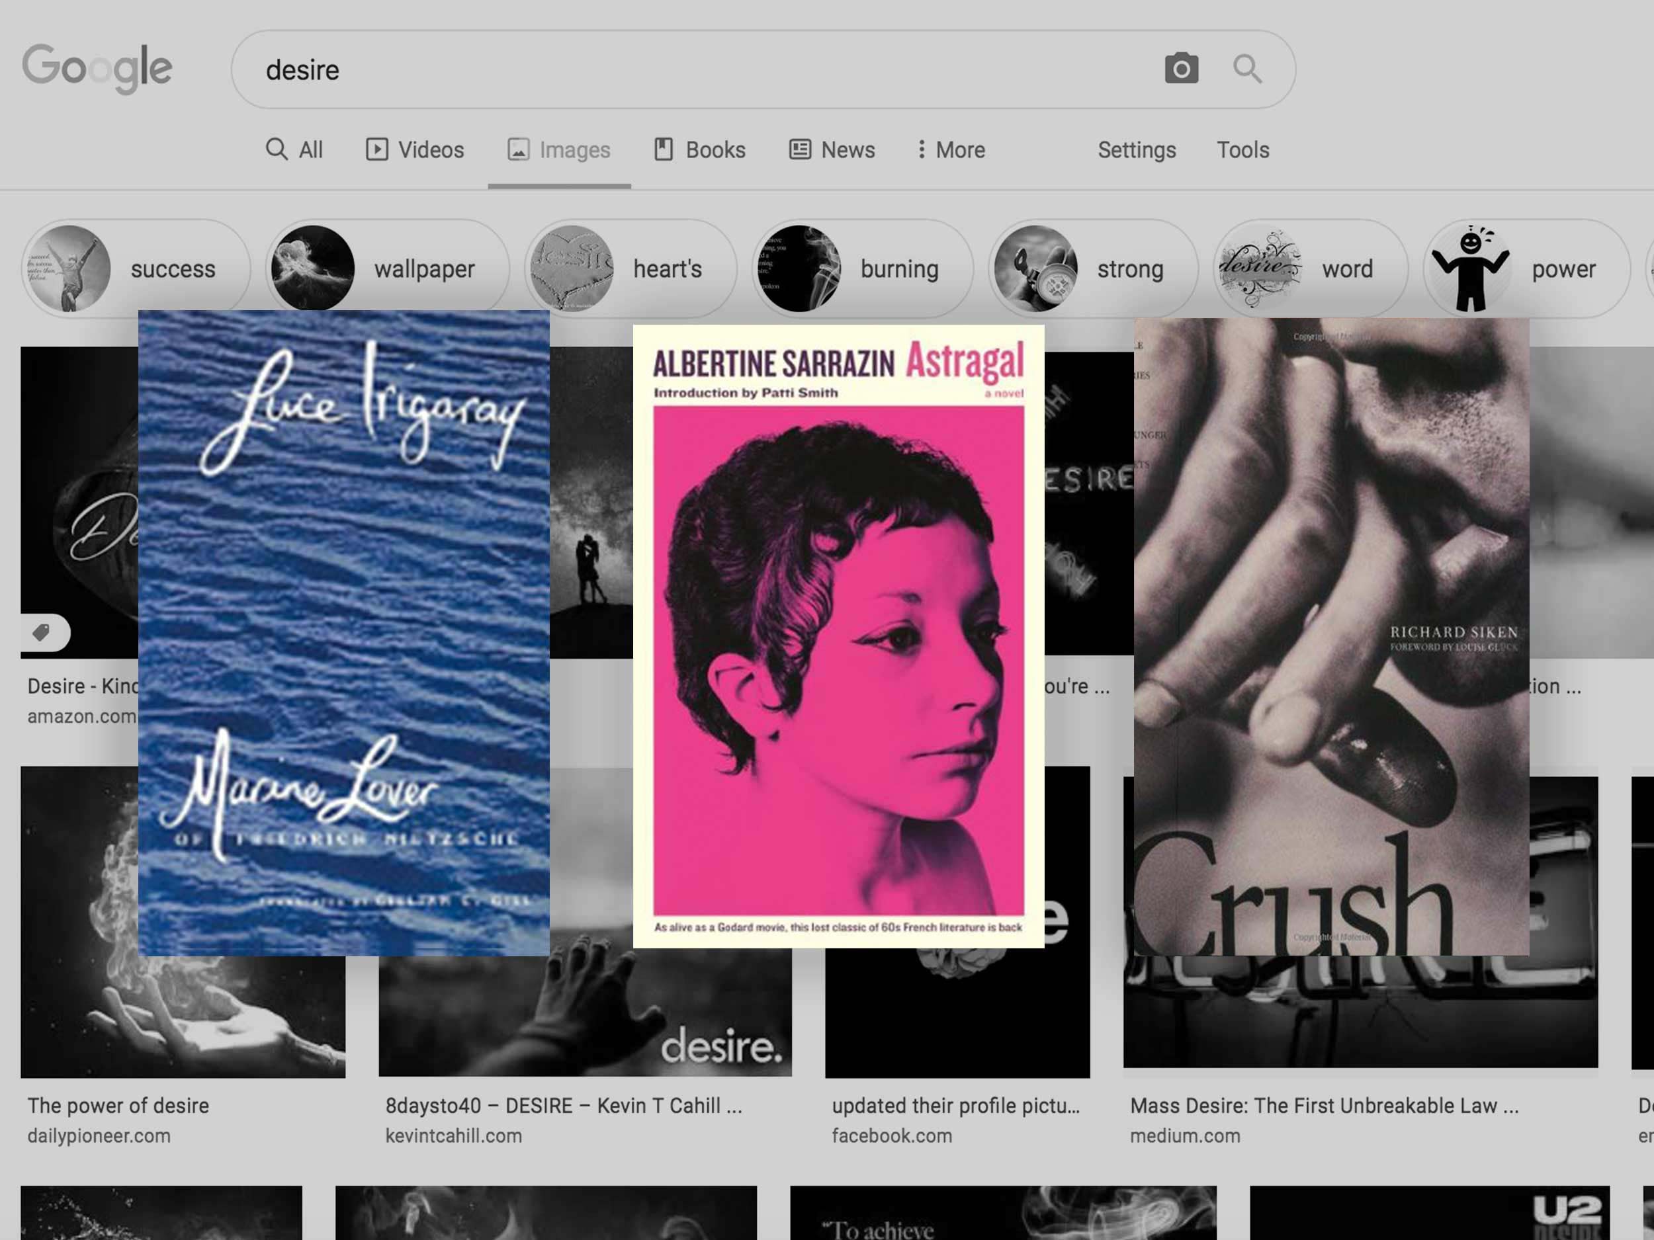Open 8daysto40 DESIRE Kevin T Cahill link
1654x1240 pixels.
(564, 1106)
